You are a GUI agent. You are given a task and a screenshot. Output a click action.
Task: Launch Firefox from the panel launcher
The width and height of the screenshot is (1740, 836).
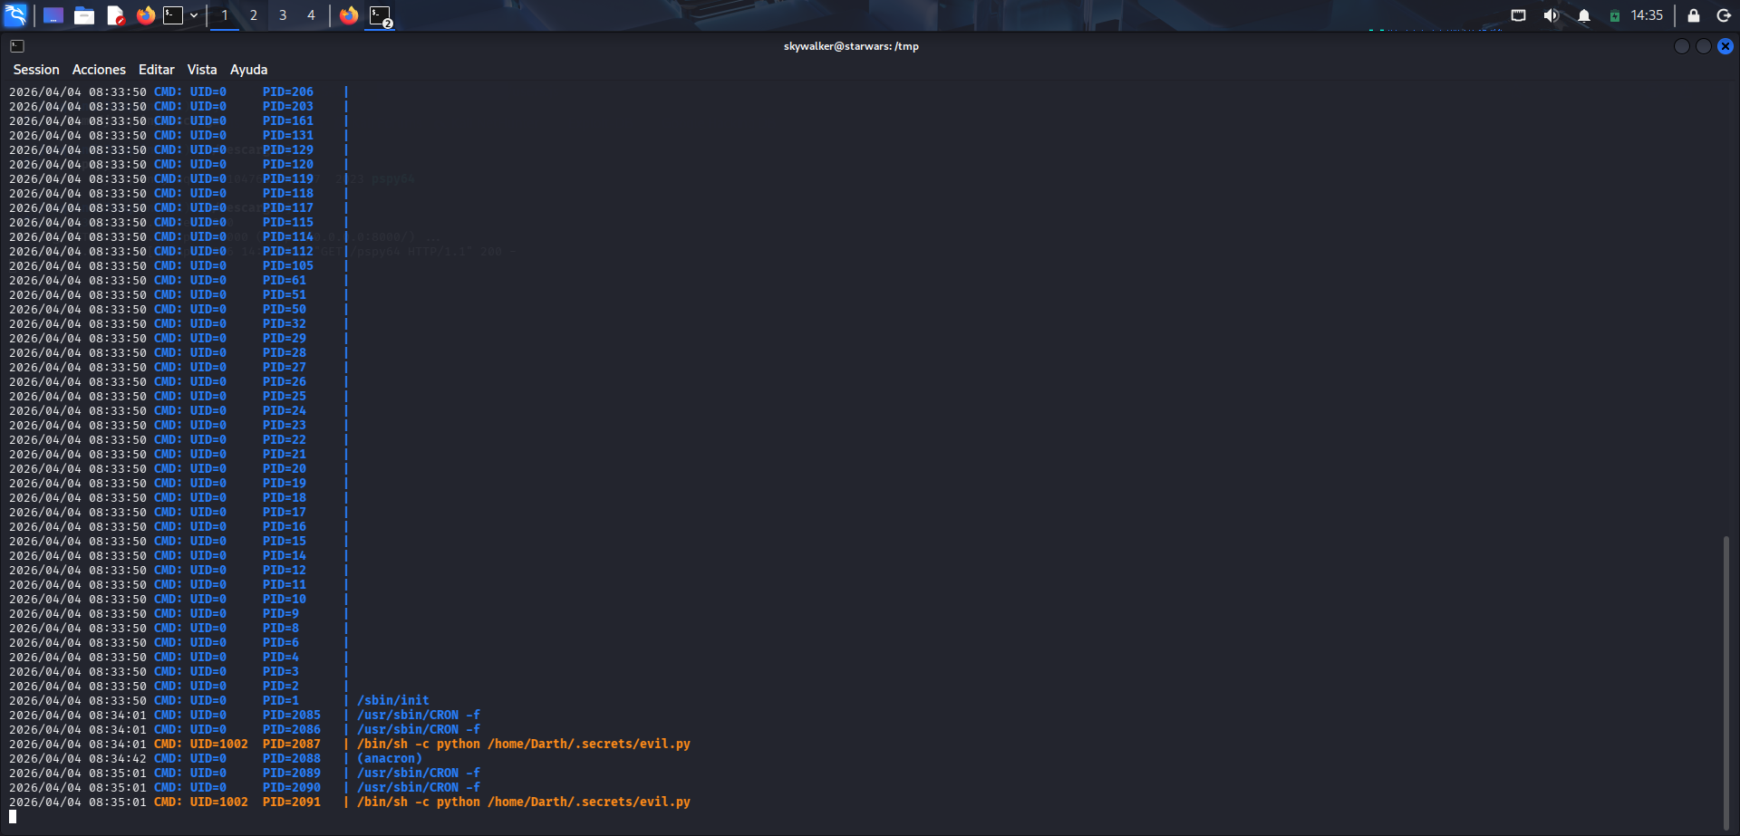pos(146,15)
